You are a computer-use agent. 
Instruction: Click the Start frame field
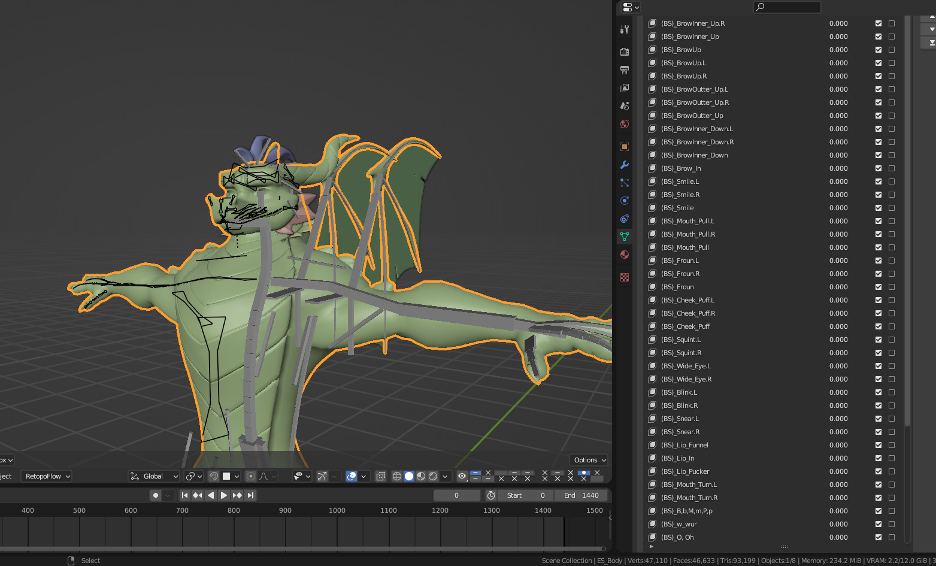526,495
